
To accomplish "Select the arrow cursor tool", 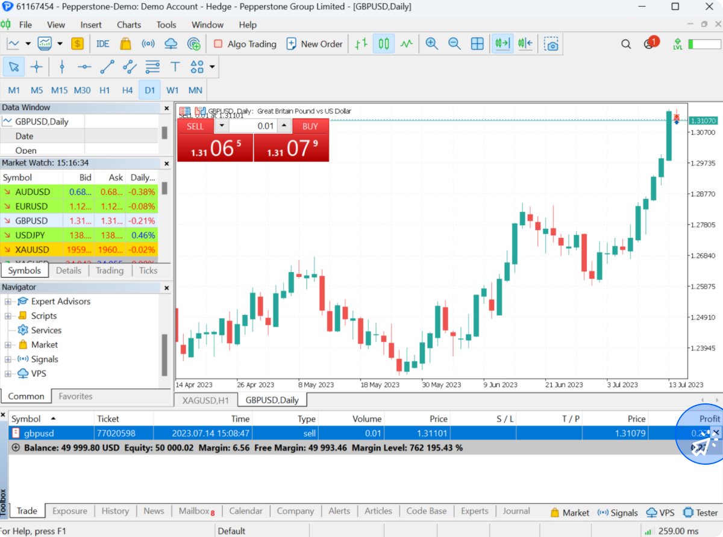I will (14, 67).
